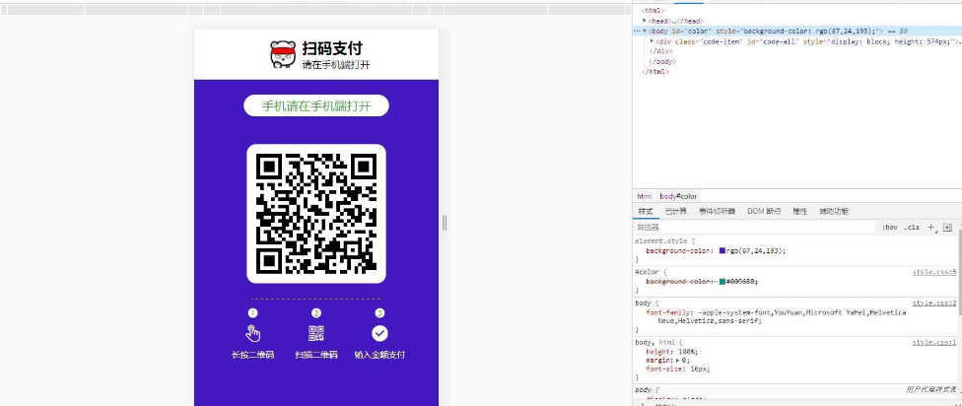Viewport: 962px width, 406px height.
Task: Click the long-press hand icon for step one
Action: point(253,333)
